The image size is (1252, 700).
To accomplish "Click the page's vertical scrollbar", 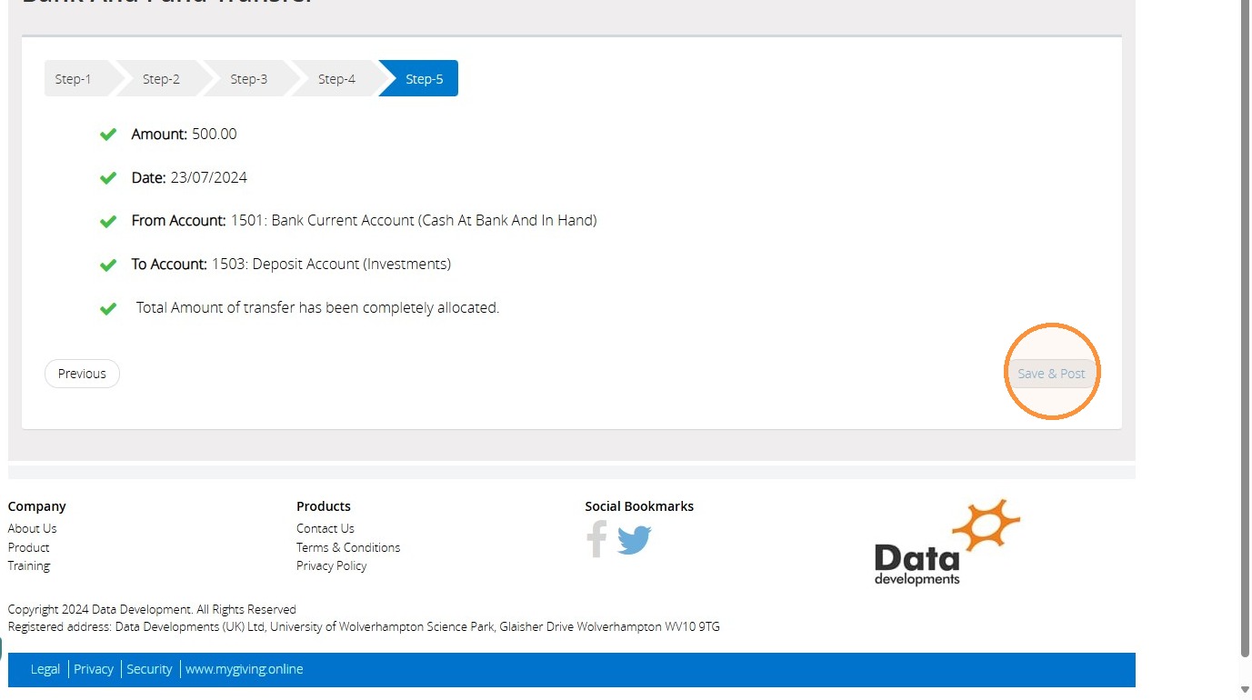I will click(x=1246, y=327).
